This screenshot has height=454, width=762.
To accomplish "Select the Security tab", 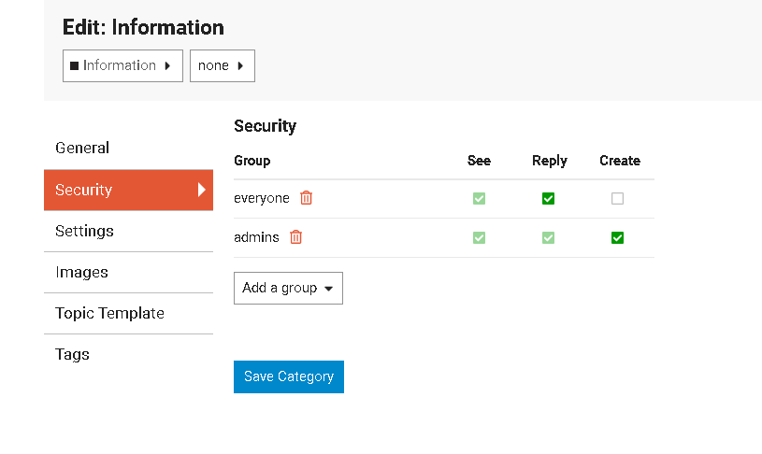I will (128, 190).
